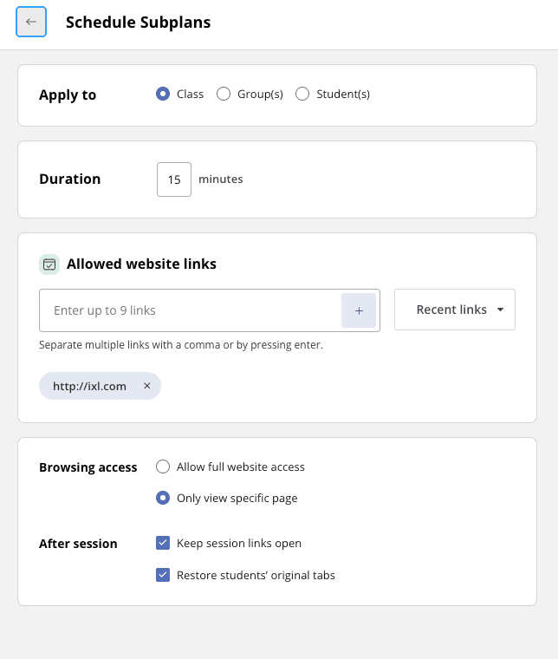
Task: Enable Allow full website access
Action: [163, 467]
